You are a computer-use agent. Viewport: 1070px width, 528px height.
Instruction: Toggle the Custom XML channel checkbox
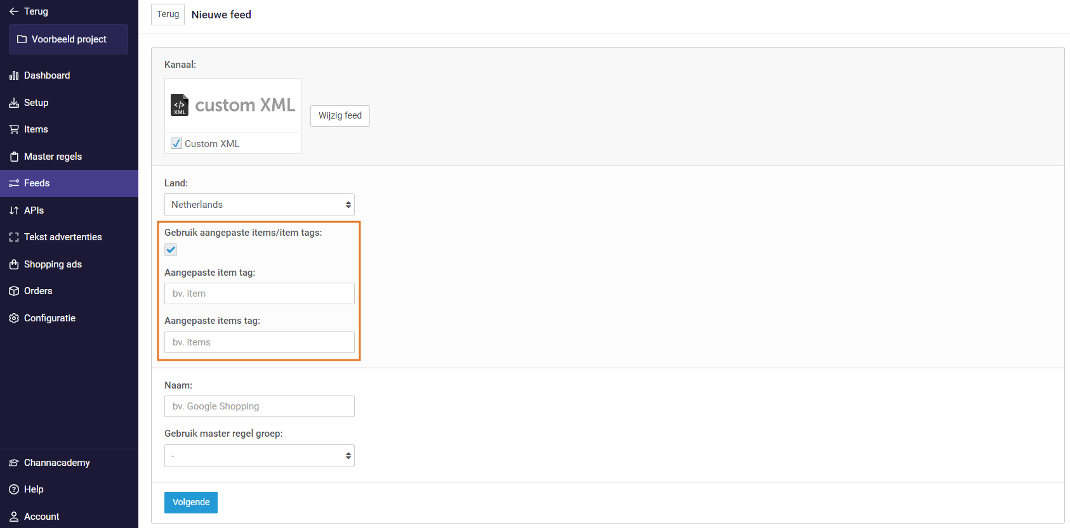tap(176, 144)
